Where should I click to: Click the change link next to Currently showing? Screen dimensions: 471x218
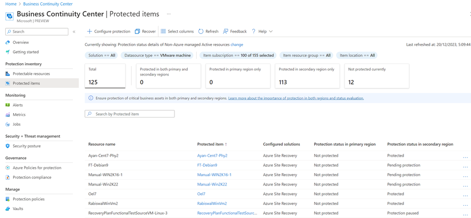pyautogui.click(x=237, y=44)
